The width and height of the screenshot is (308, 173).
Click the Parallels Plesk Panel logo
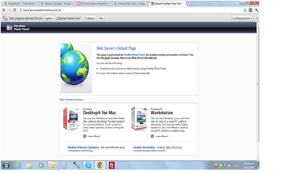(x=18, y=27)
